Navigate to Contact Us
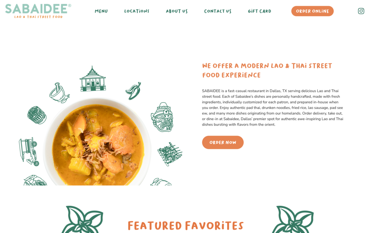 click(x=218, y=11)
